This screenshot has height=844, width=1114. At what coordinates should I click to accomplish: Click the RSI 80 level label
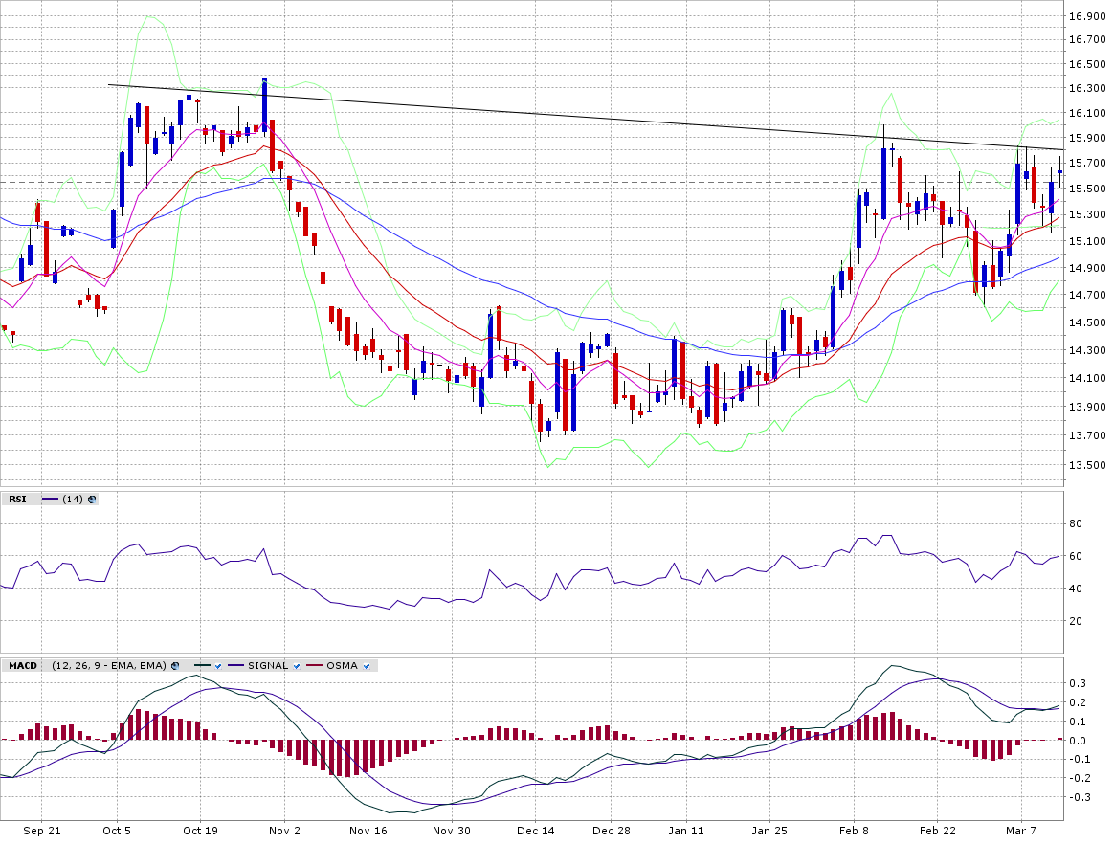click(x=1076, y=524)
